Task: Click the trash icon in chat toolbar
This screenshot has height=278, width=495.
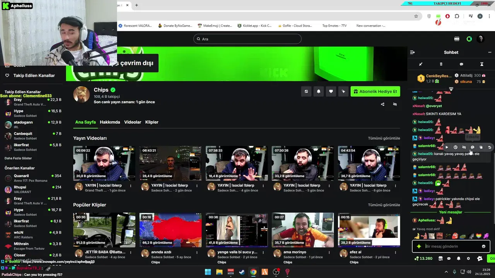Action: click(x=441, y=64)
